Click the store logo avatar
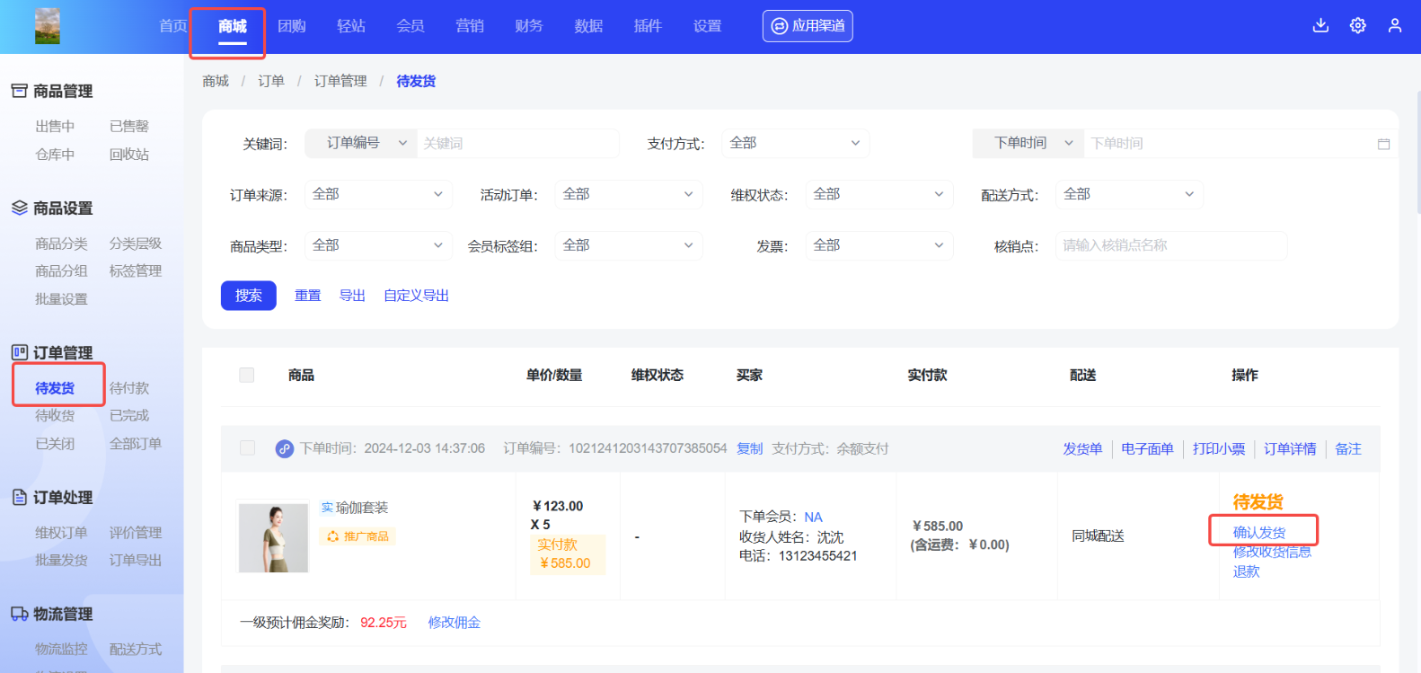Image resolution: width=1421 pixels, height=673 pixels. [48, 26]
